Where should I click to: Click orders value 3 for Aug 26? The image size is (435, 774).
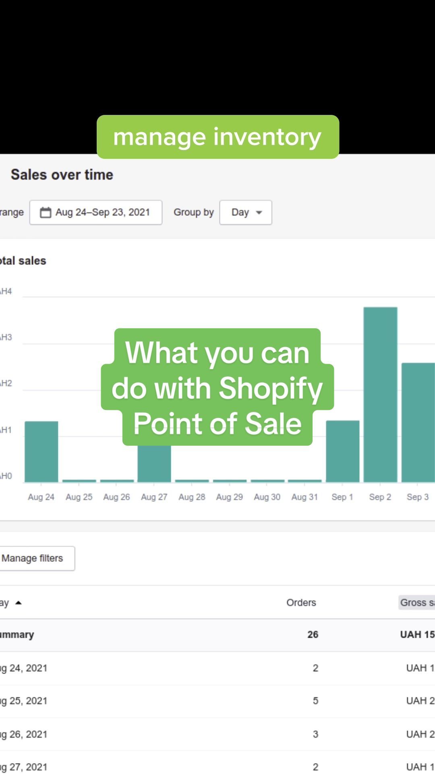[316, 734]
